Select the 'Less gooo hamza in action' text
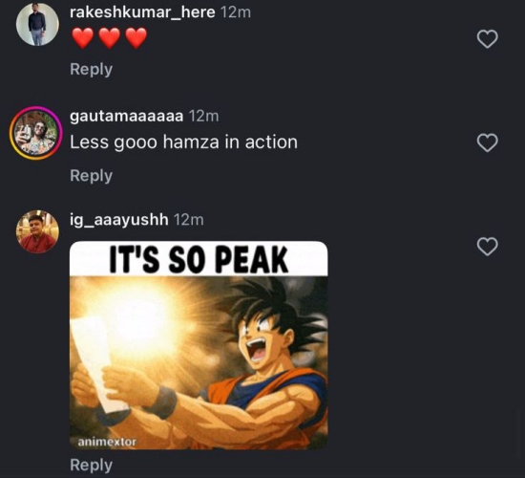 (183, 142)
